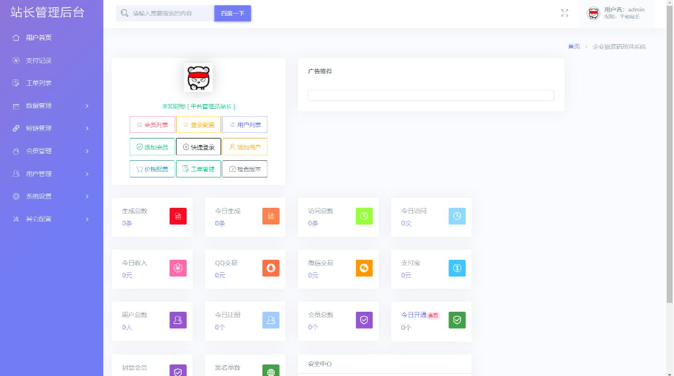The width and height of the screenshot is (674, 376).
Task: Click the orange 微信交易 WeChat icon
Action: point(364,268)
